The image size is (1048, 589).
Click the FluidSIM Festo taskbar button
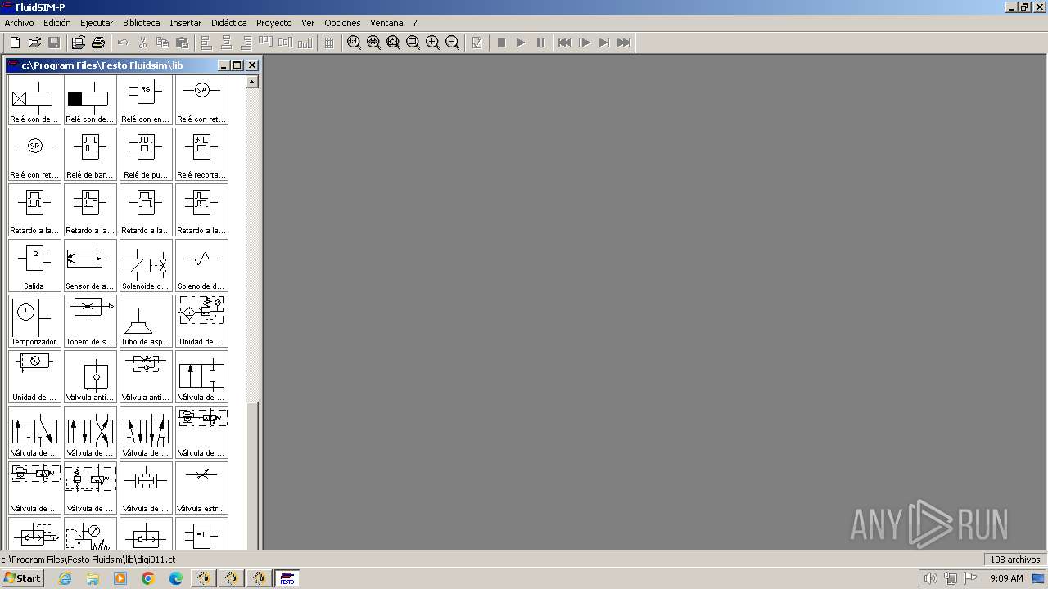287,578
